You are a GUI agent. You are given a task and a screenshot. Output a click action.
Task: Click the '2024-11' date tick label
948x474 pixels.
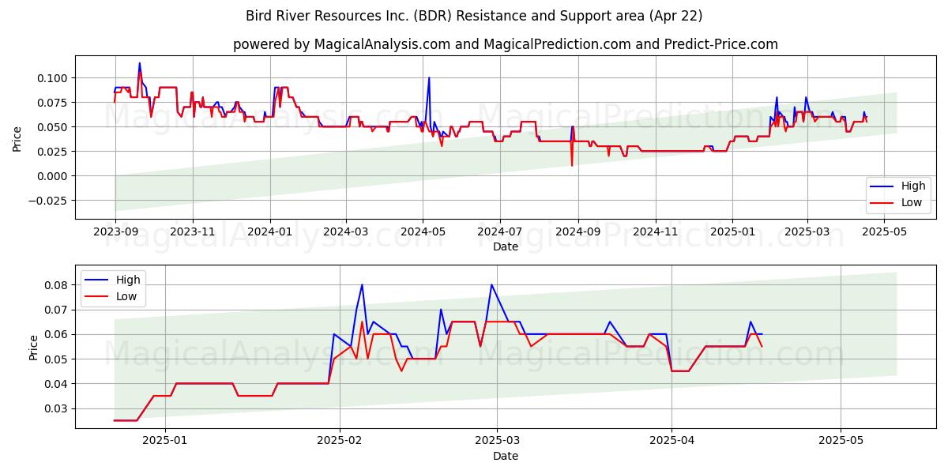pyautogui.click(x=656, y=232)
